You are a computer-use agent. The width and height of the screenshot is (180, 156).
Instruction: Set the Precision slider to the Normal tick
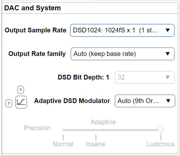(63, 130)
